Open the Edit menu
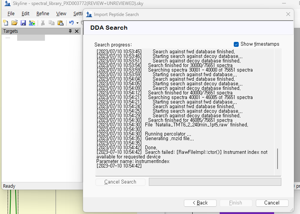 26,14
